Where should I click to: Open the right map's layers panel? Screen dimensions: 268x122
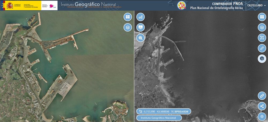tap(262, 27)
